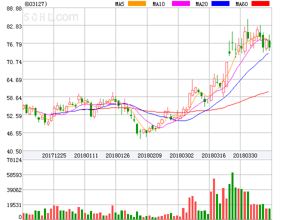Viewport: 300px width, 220px height.
Task: Click the blue MA20 legend swatch
Action: pyautogui.click(x=220, y=3)
